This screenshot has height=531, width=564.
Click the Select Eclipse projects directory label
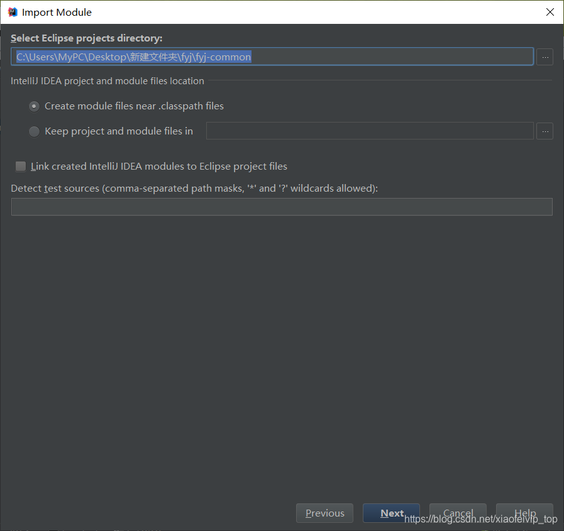point(87,38)
